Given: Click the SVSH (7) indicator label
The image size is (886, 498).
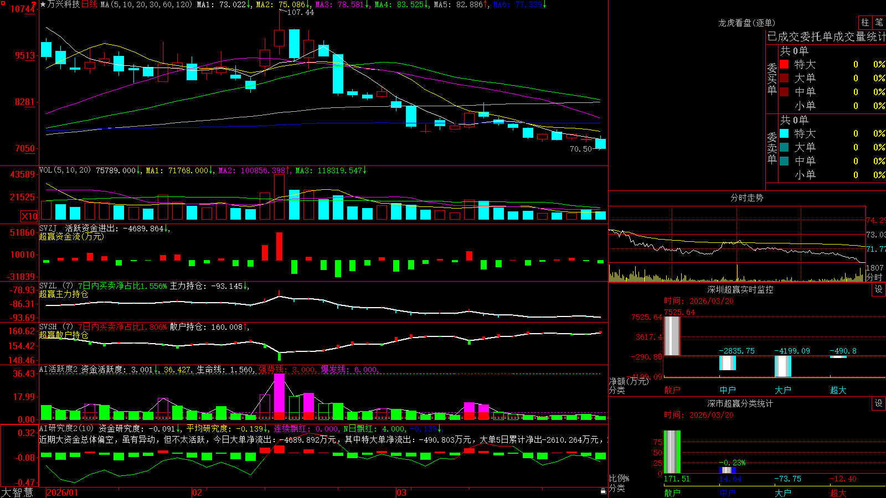Looking at the screenshot, I should tap(56, 327).
